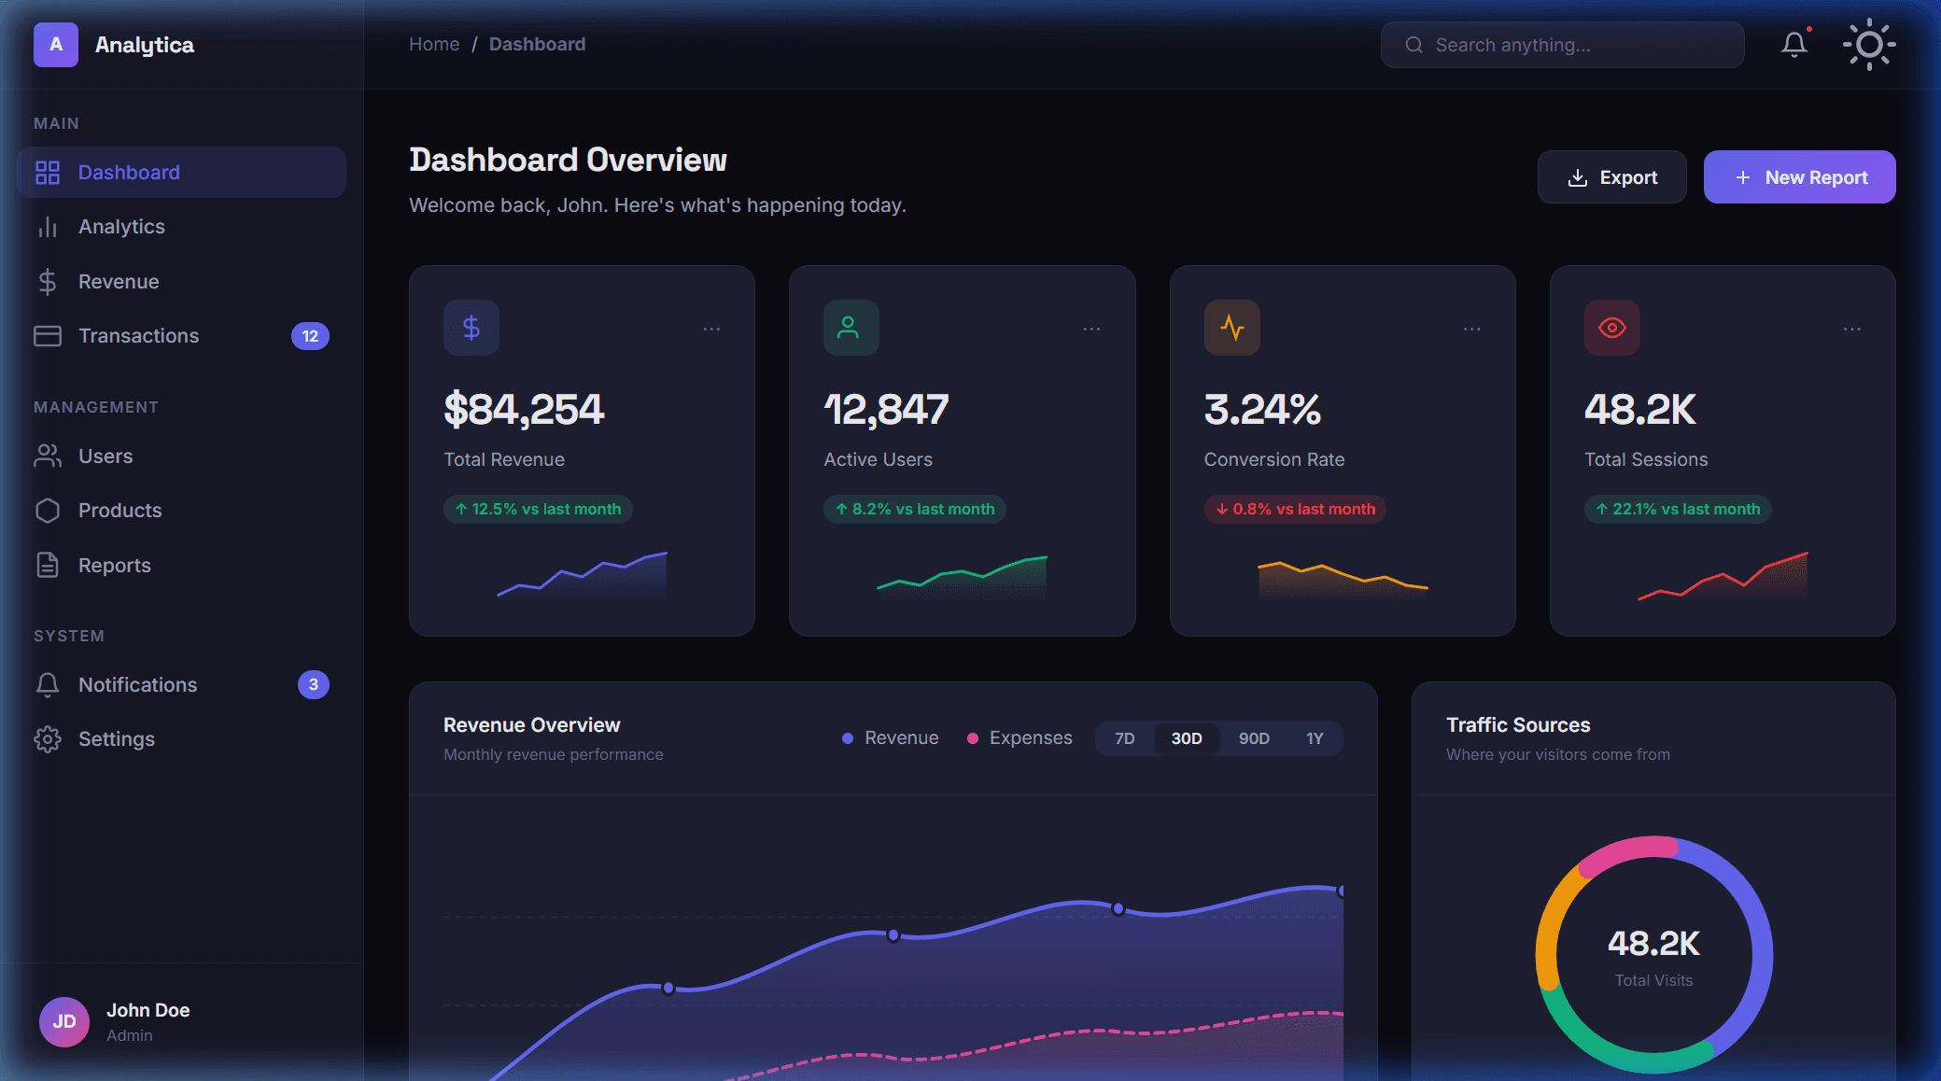Open Settings from the sidebar
Image resolution: width=1941 pixels, height=1081 pixels.
point(117,738)
